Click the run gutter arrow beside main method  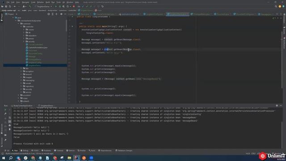click(72, 26)
